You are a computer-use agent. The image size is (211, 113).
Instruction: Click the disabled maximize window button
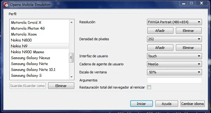pyautogui.click(x=191, y=3)
